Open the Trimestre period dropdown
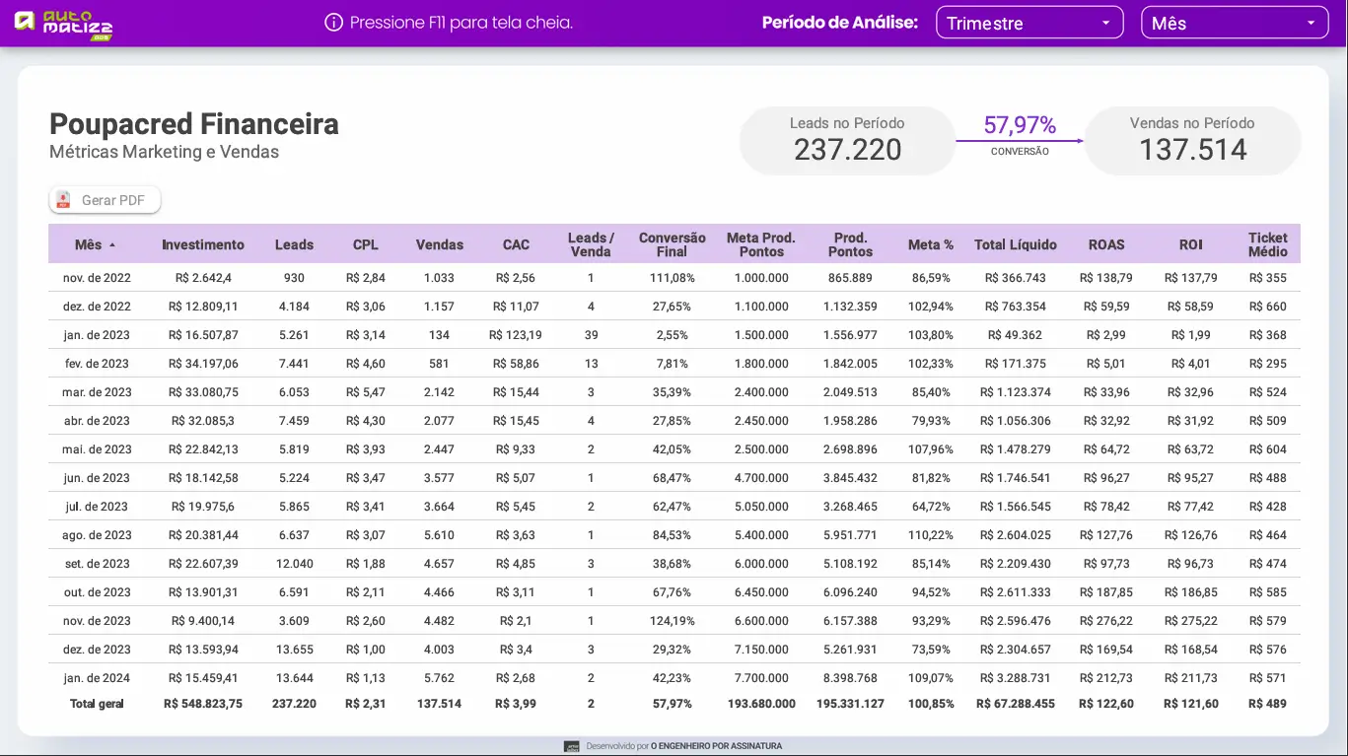 click(1029, 22)
